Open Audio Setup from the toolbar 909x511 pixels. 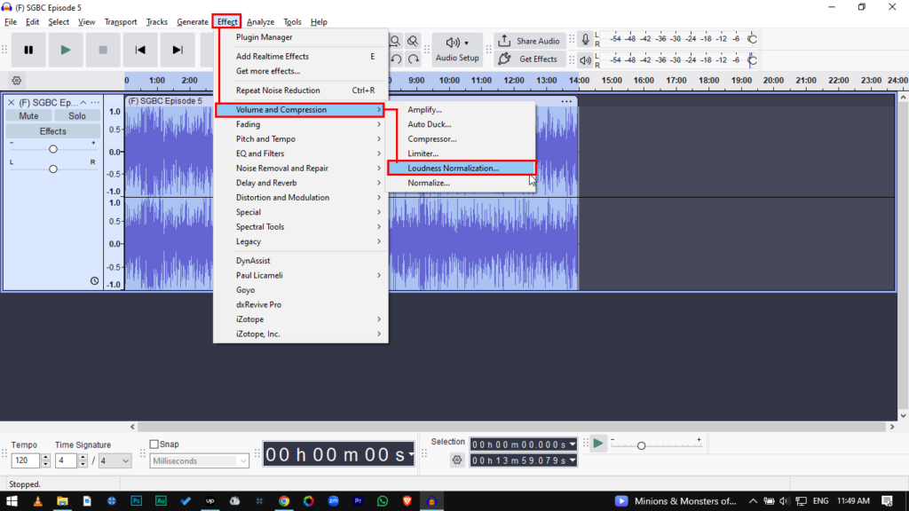[x=457, y=50]
